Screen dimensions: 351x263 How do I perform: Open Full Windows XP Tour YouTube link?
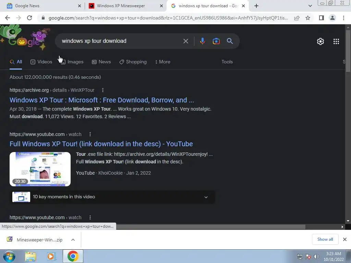(x=101, y=144)
